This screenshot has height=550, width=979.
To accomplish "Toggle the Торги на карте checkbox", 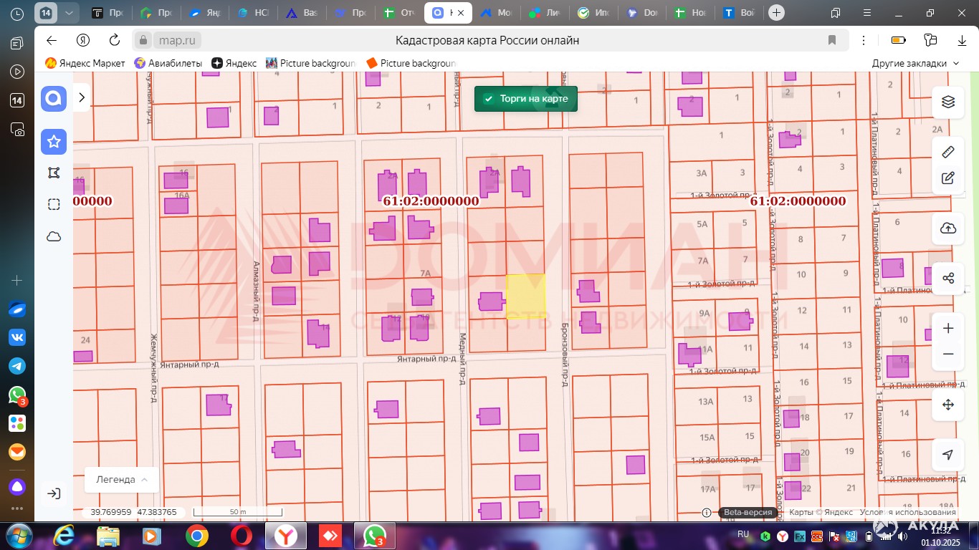I will tap(489, 99).
